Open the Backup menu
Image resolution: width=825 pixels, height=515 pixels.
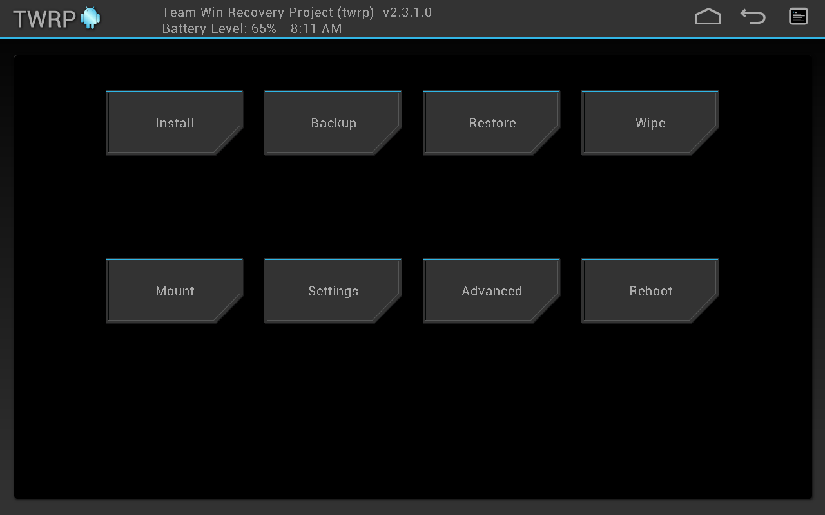[x=333, y=123]
